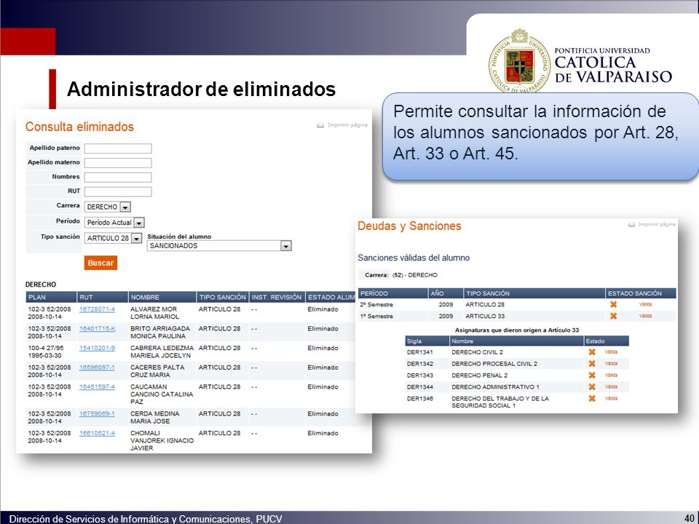699x524 pixels.
Task: Click the PUCV university crest logo
Action: click(519, 61)
